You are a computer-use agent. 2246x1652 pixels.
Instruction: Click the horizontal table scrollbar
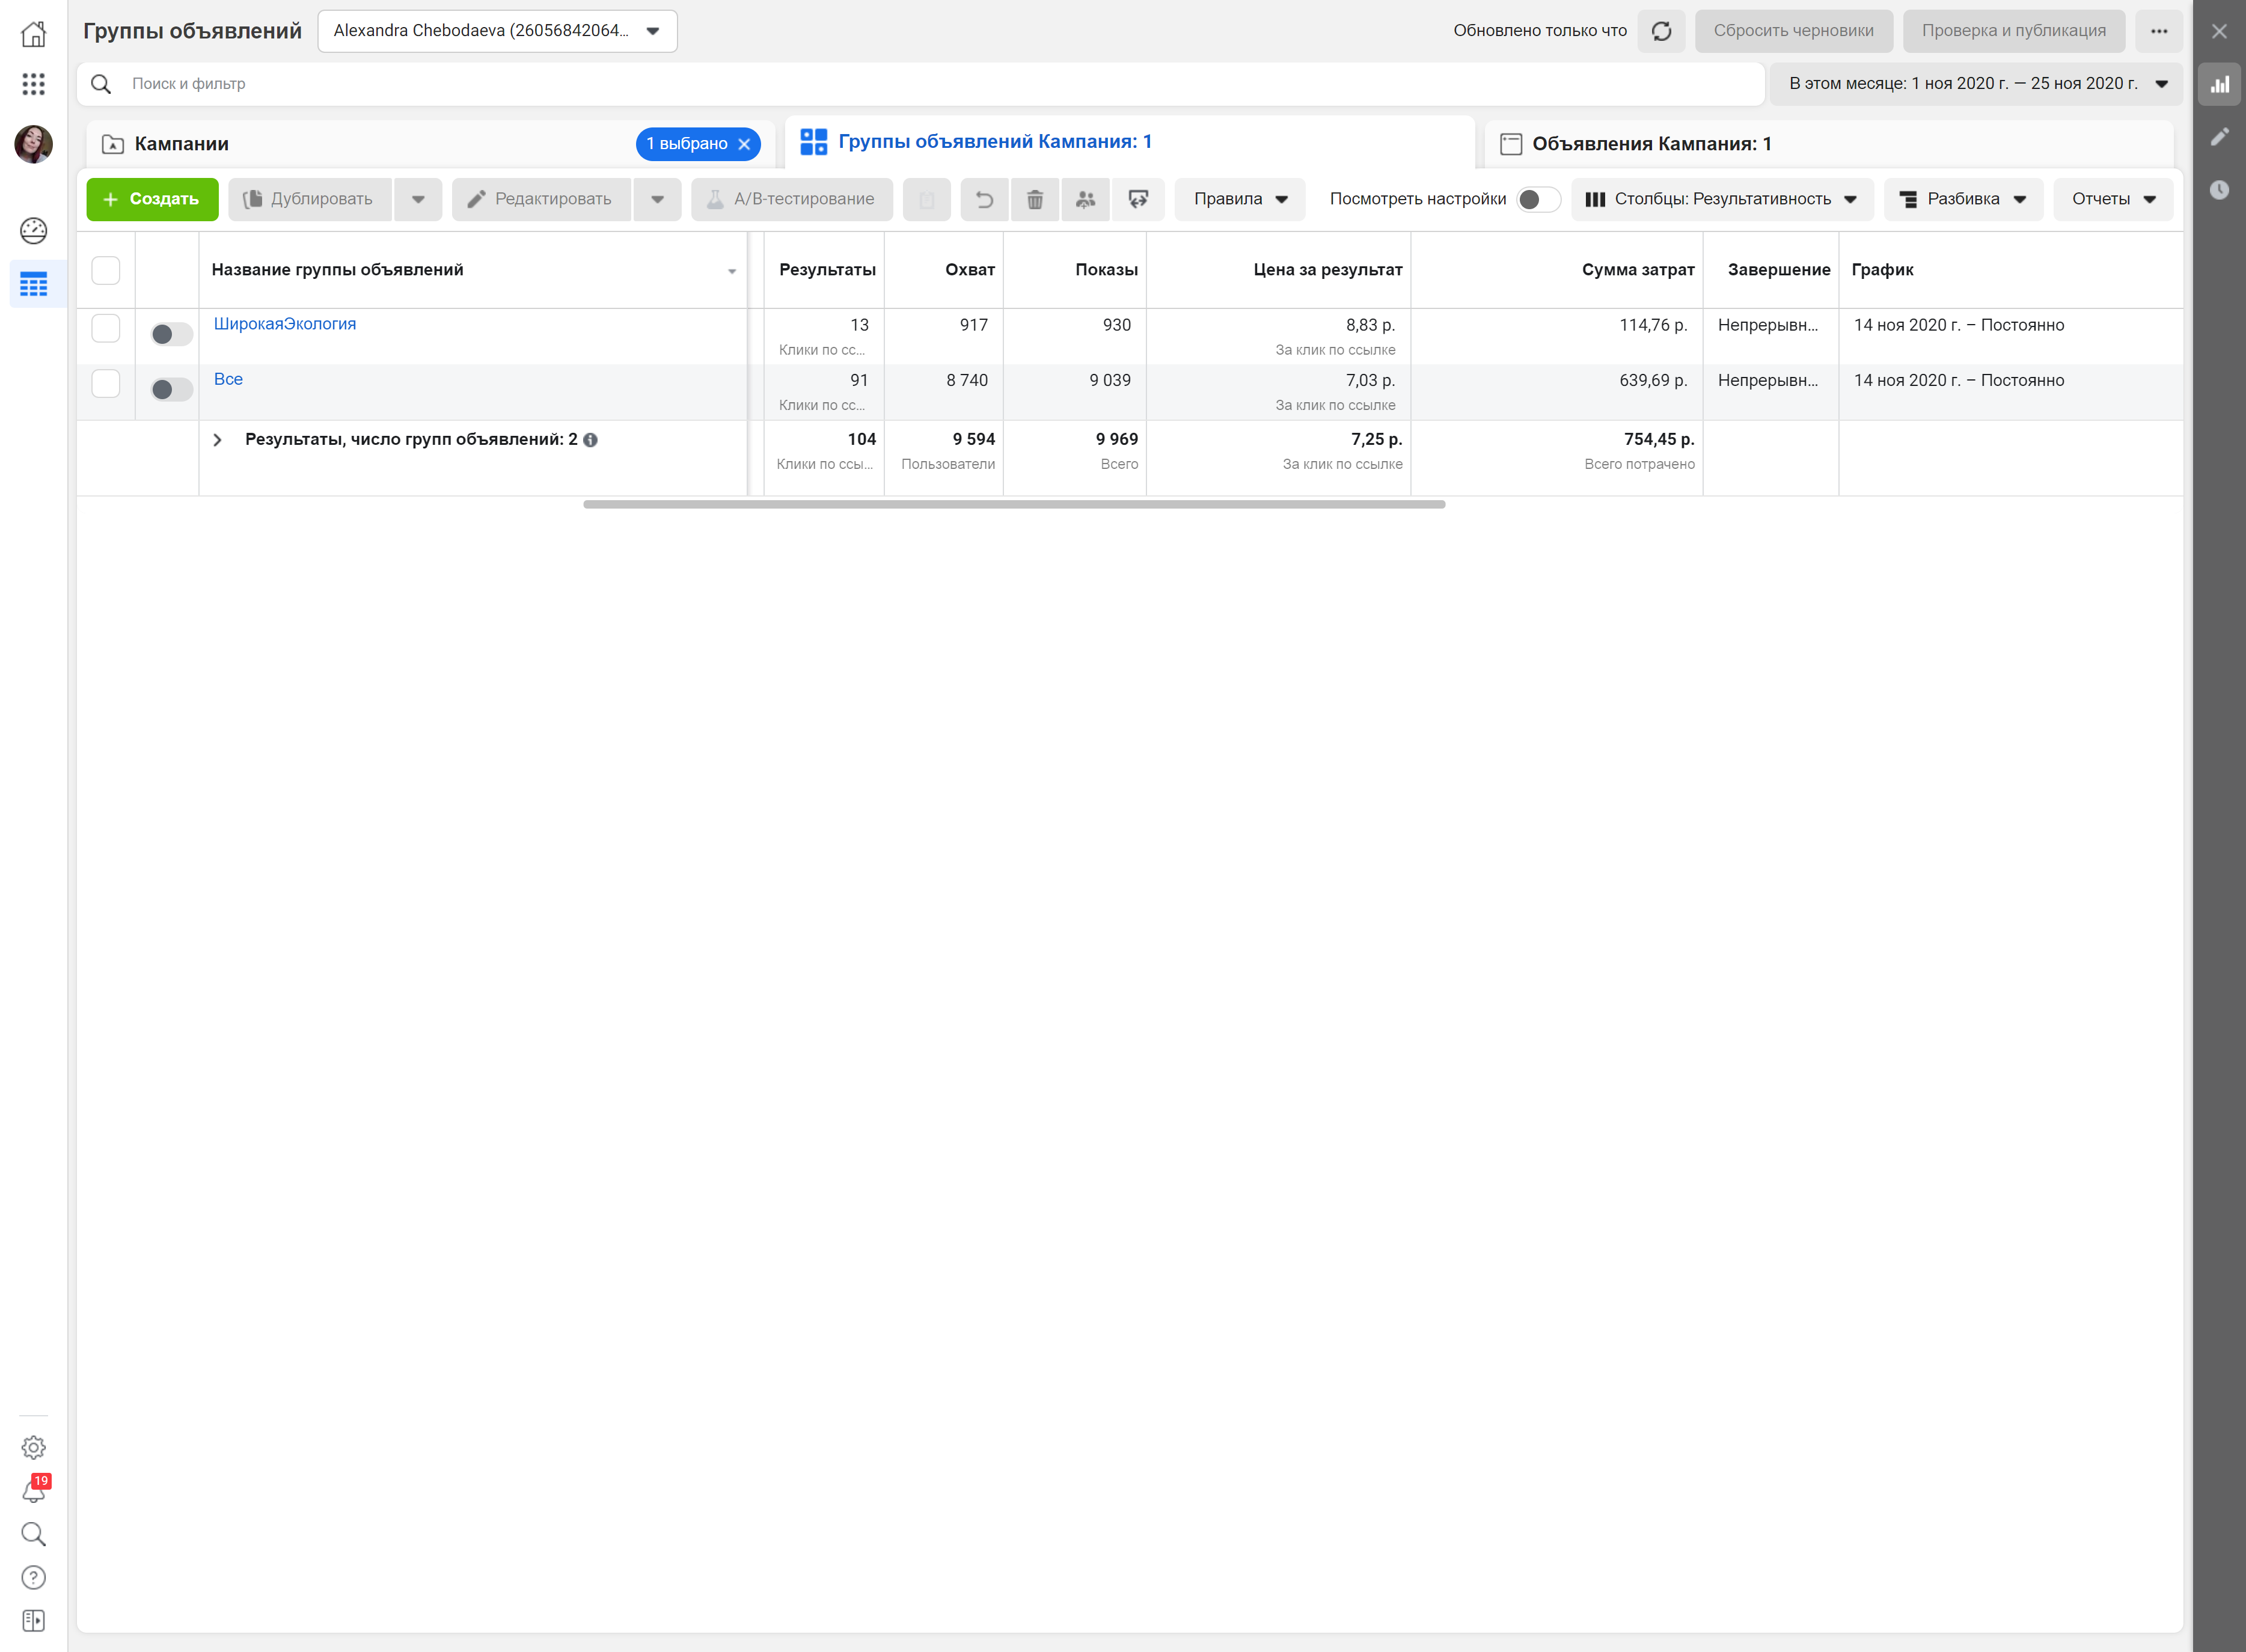[1013, 505]
